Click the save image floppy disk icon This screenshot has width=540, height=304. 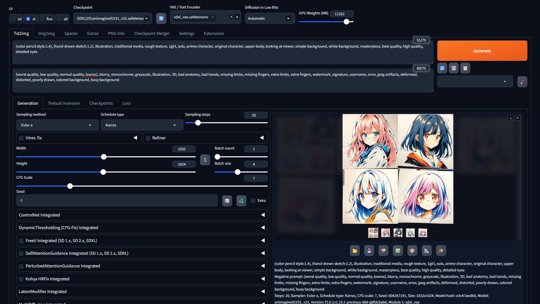[x=369, y=251]
